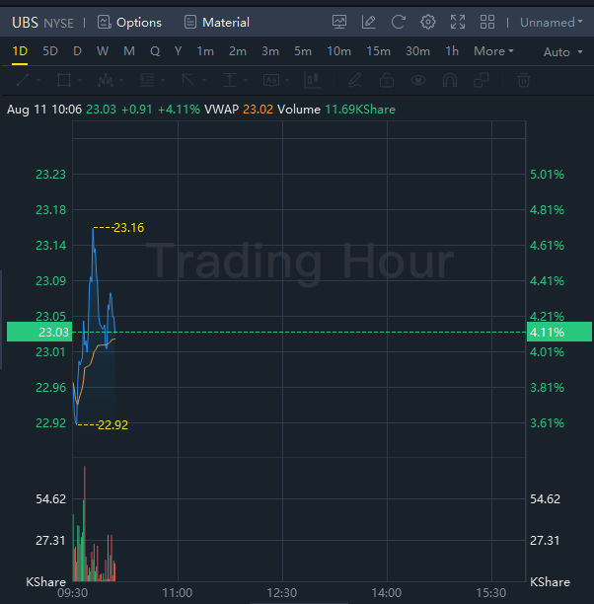The image size is (594, 604).
Task: Click the drawing brush pencil tool
Action: (x=355, y=80)
